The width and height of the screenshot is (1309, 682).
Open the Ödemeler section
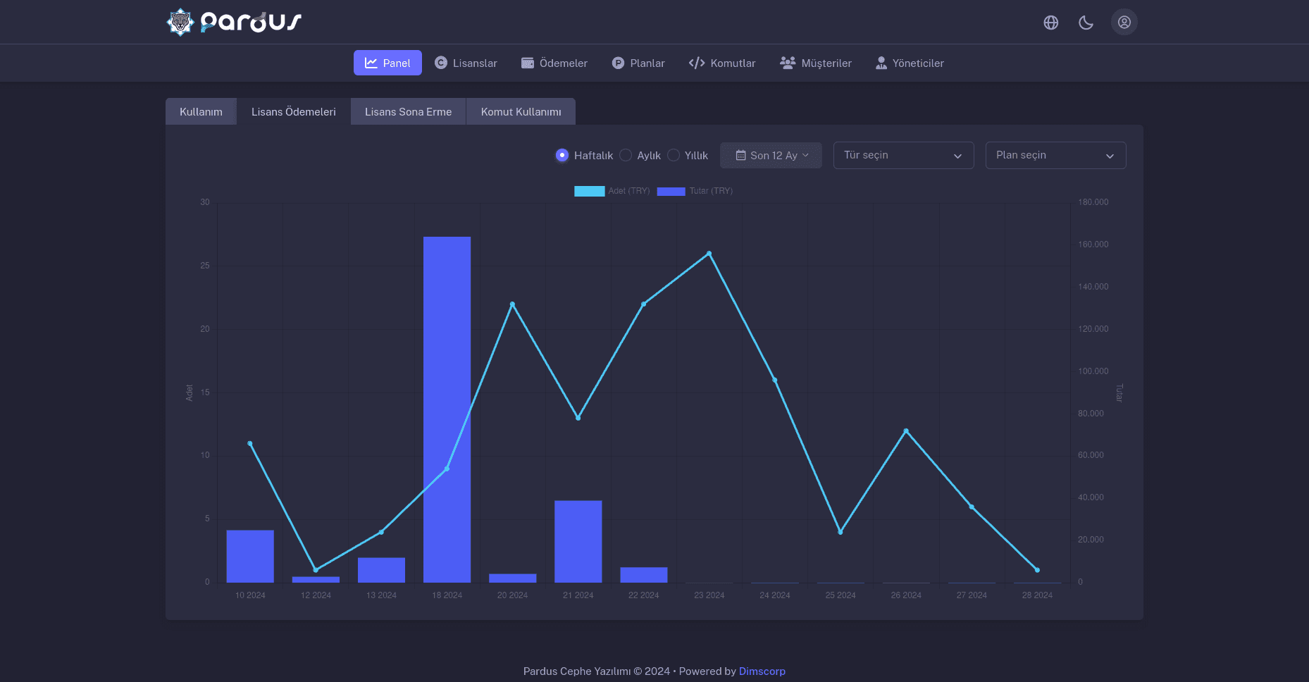[554, 63]
